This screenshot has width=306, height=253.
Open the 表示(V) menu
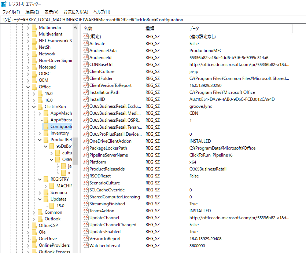coord(51,12)
